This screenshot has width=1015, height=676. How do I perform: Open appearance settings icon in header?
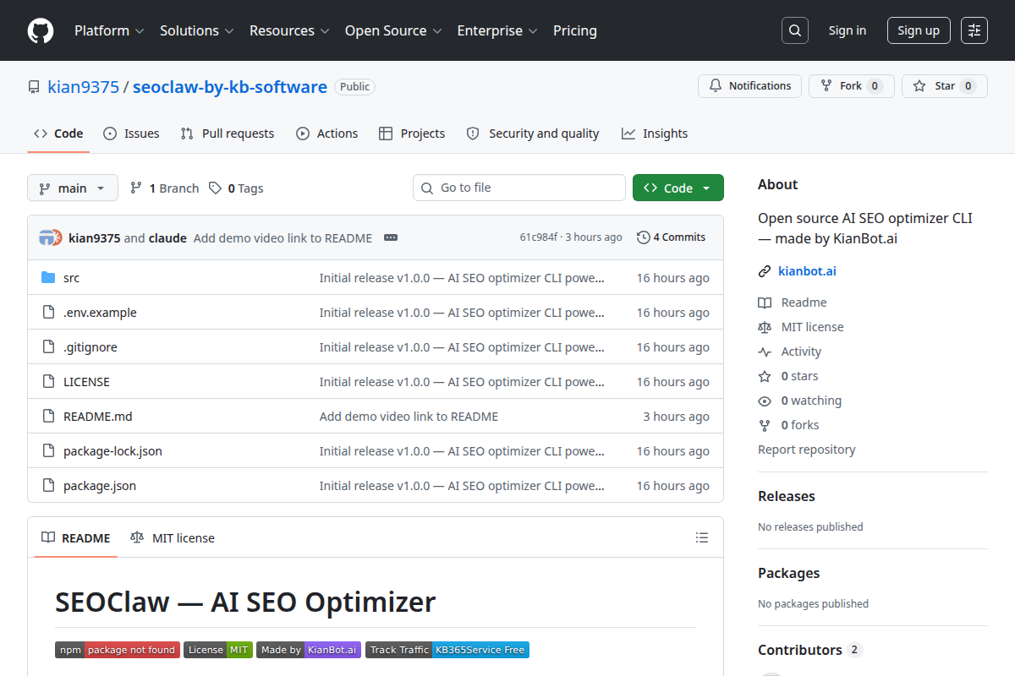point(974,30)
